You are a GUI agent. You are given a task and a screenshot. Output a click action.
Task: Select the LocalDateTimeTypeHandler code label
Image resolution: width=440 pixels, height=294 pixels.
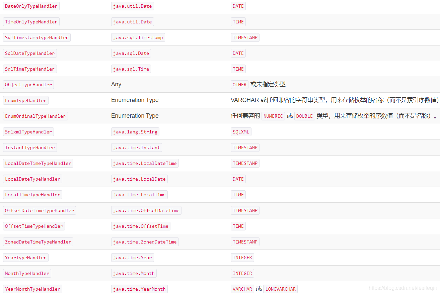coord(38,163)
